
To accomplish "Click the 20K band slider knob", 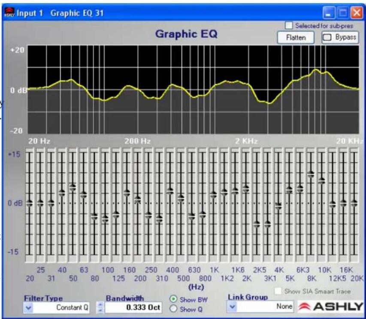I will pyautogui.click(x=354, y=203).
